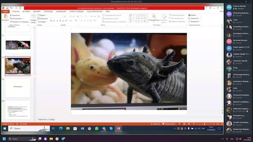The image size is (253, 142).
Task: Switch to the ВИД (View) tab
Action: tap(108, 11)
